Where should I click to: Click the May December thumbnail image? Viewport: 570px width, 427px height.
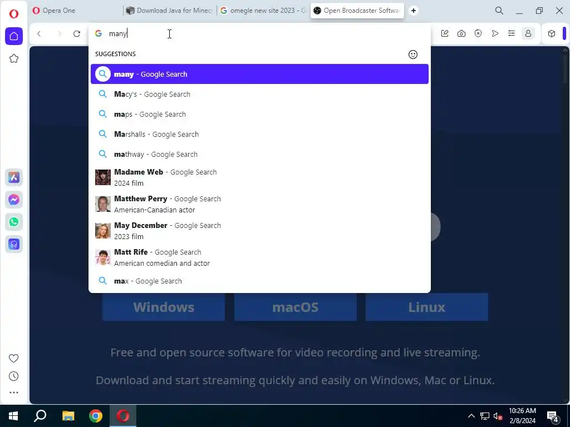[x=103, y=231]
